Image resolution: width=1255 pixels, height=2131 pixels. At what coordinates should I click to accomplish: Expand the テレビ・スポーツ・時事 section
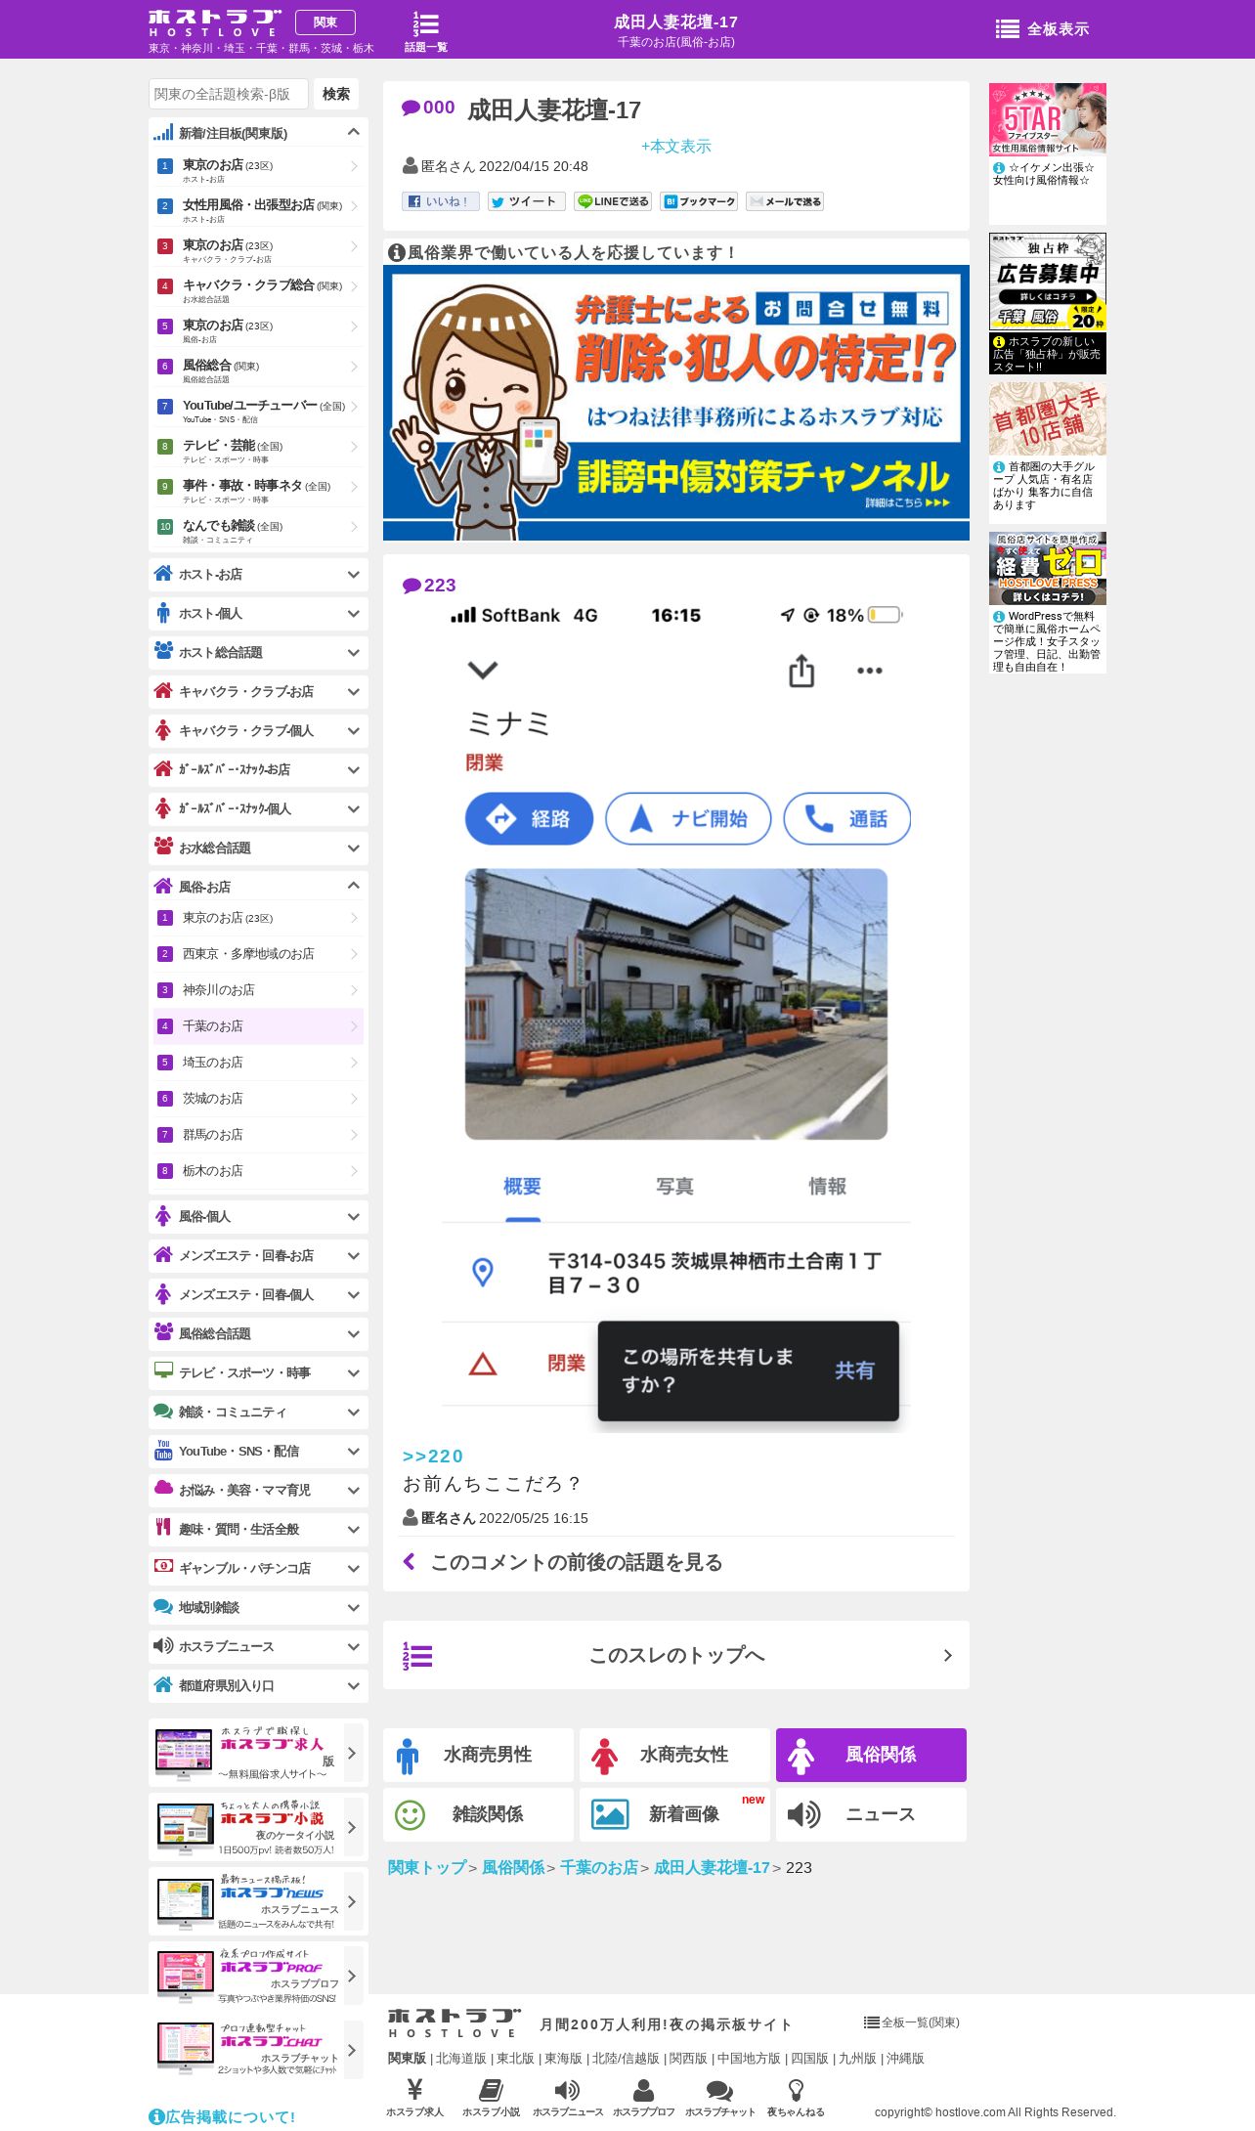point(258,1372)
